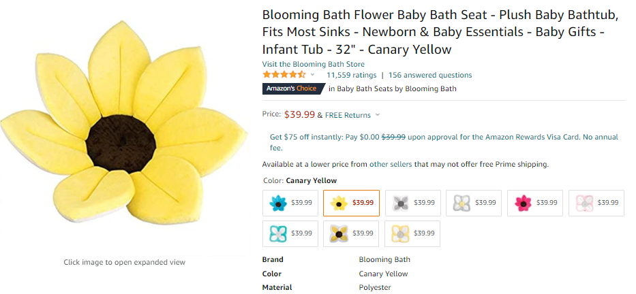
Task: Pick the gray and yellow flower with dark center
Action: click(351, 233)
